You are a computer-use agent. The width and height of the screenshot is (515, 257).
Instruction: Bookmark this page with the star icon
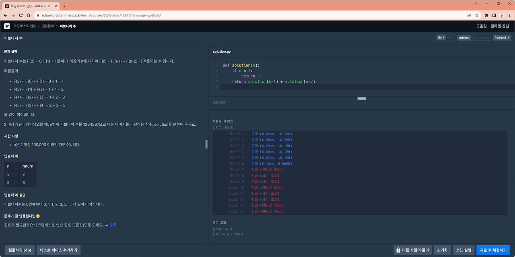pos(477,15)
